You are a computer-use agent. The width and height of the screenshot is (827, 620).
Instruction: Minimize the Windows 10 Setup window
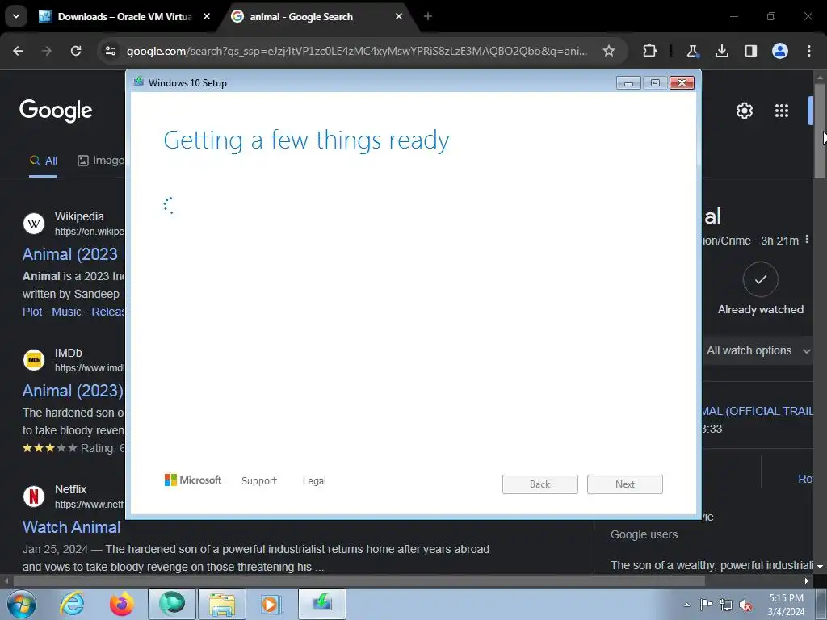tap(628, 83)
